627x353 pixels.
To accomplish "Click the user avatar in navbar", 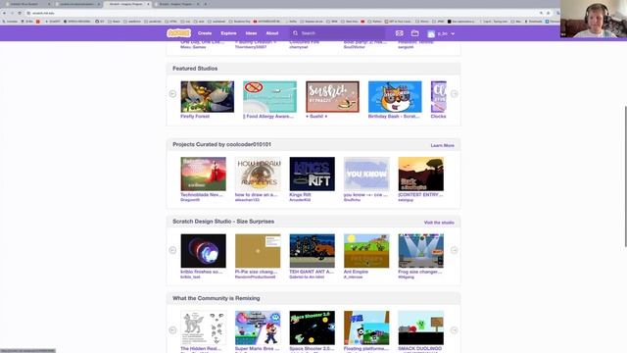I will 431,34.
